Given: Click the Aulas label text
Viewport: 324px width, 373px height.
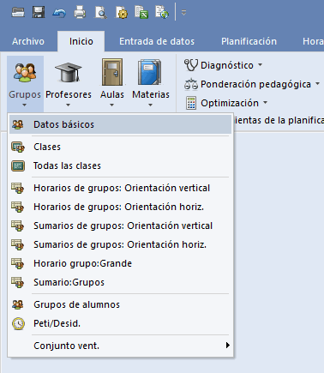Looking at the screenshot, I should point(112,94).
